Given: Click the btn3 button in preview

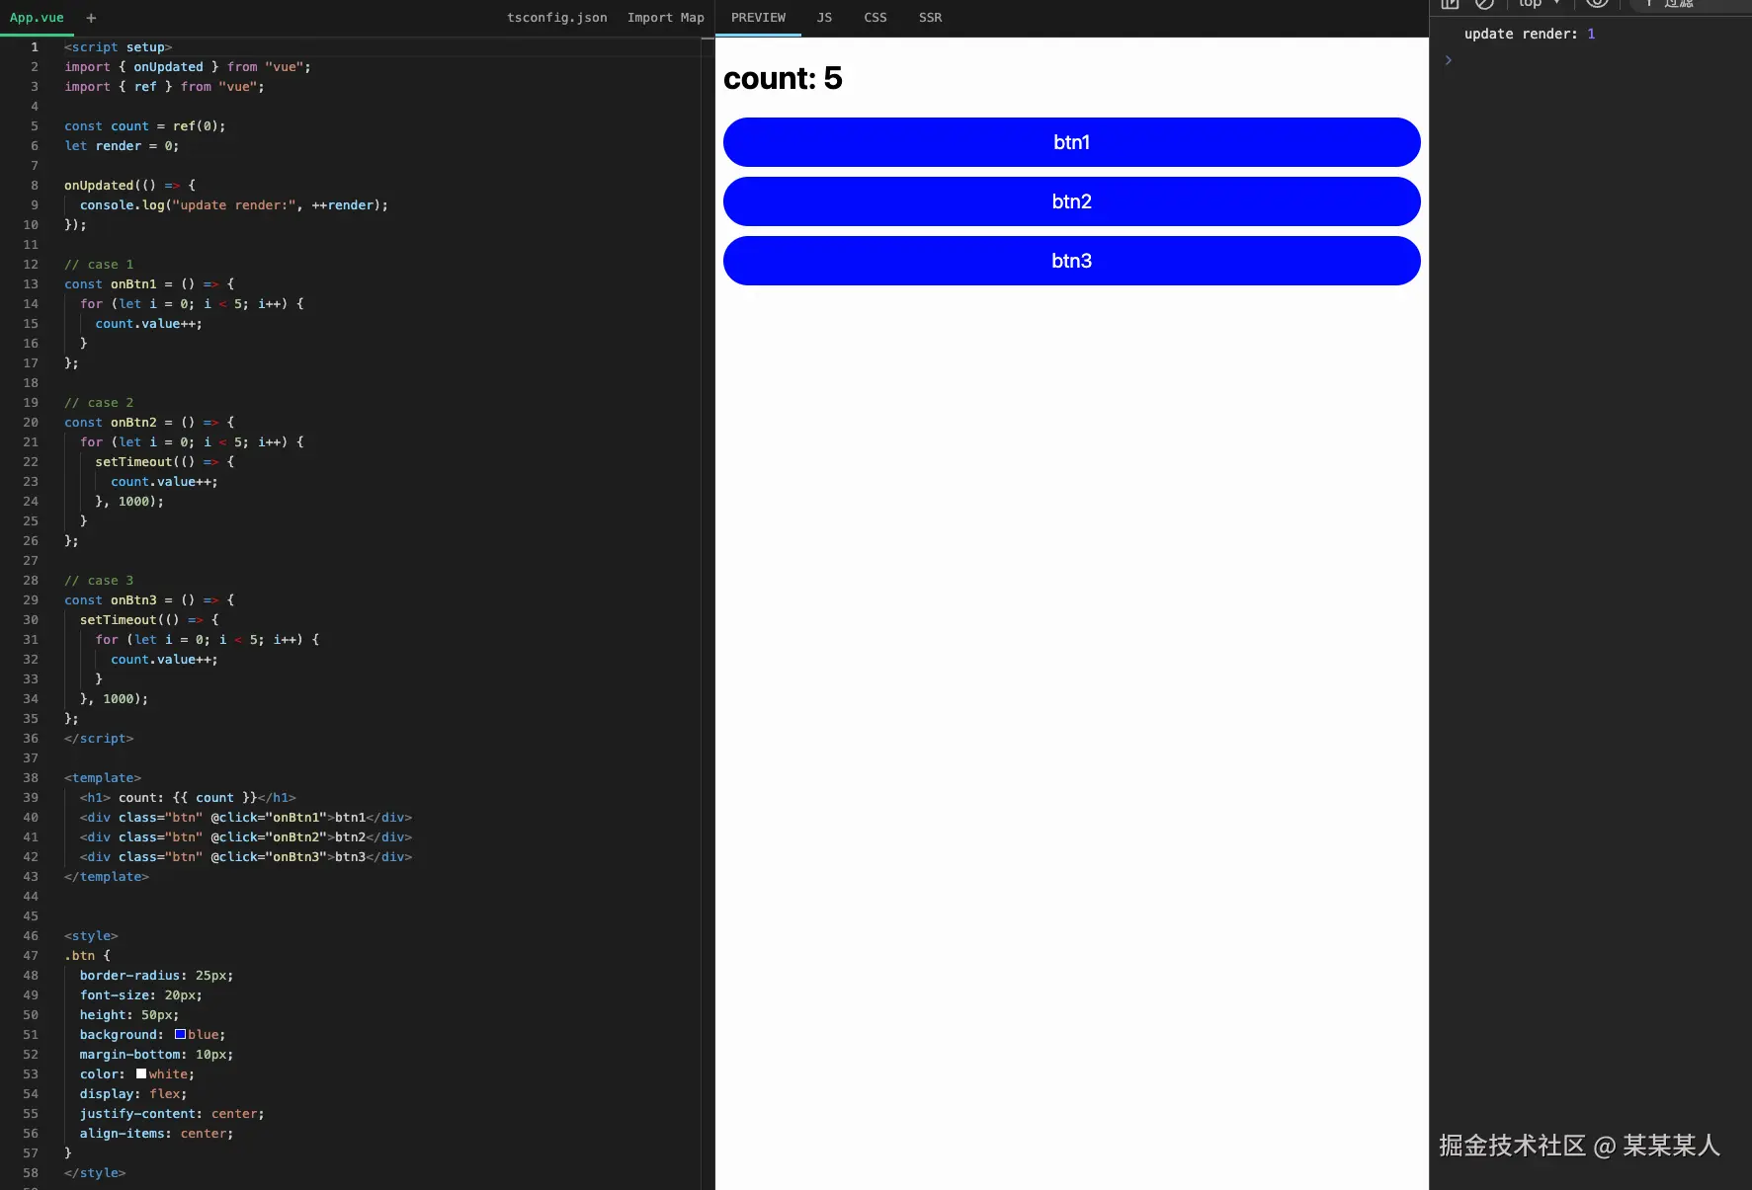Looking at the screenshot, I should [1071, 261].
